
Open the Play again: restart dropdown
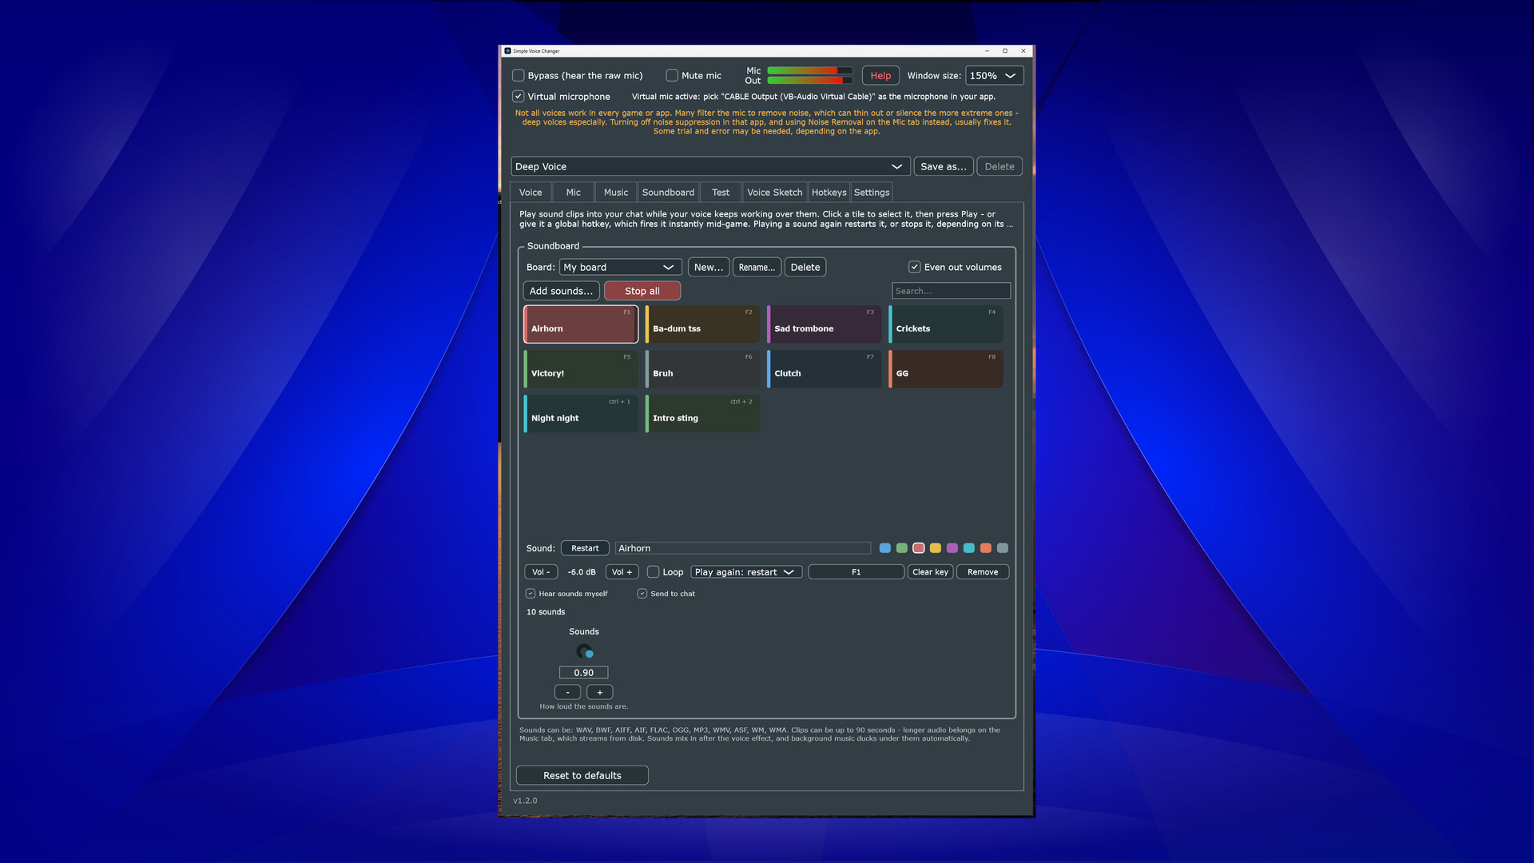746,572
